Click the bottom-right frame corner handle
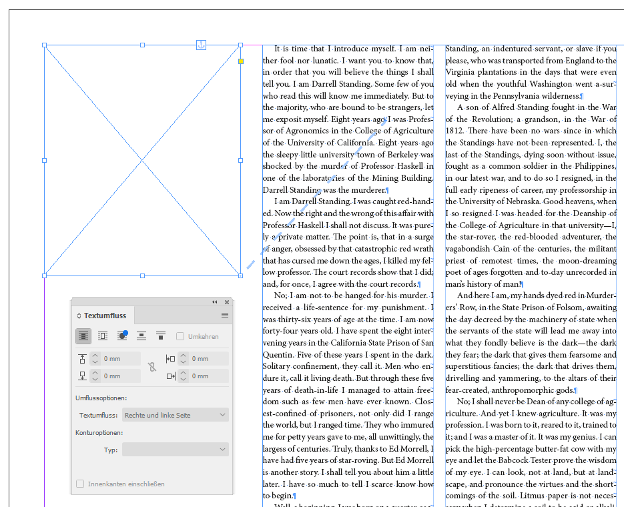The height and width of the screenshot is (507, 624). [240, 276]
